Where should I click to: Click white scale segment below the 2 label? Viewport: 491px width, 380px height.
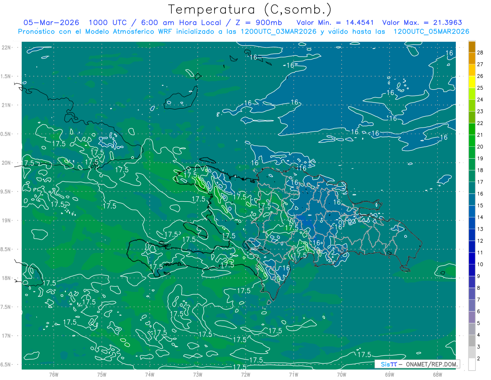[x=472, y=364]
